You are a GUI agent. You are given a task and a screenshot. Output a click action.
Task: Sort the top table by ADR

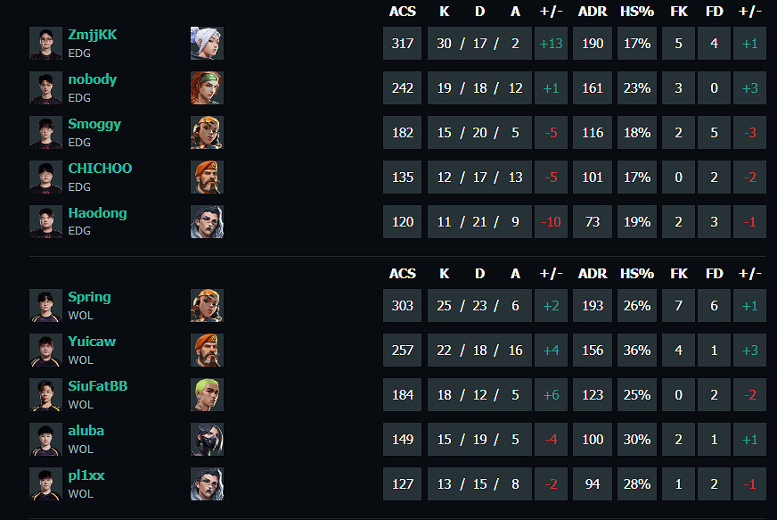pyautogui.click(x=593, y=12)
